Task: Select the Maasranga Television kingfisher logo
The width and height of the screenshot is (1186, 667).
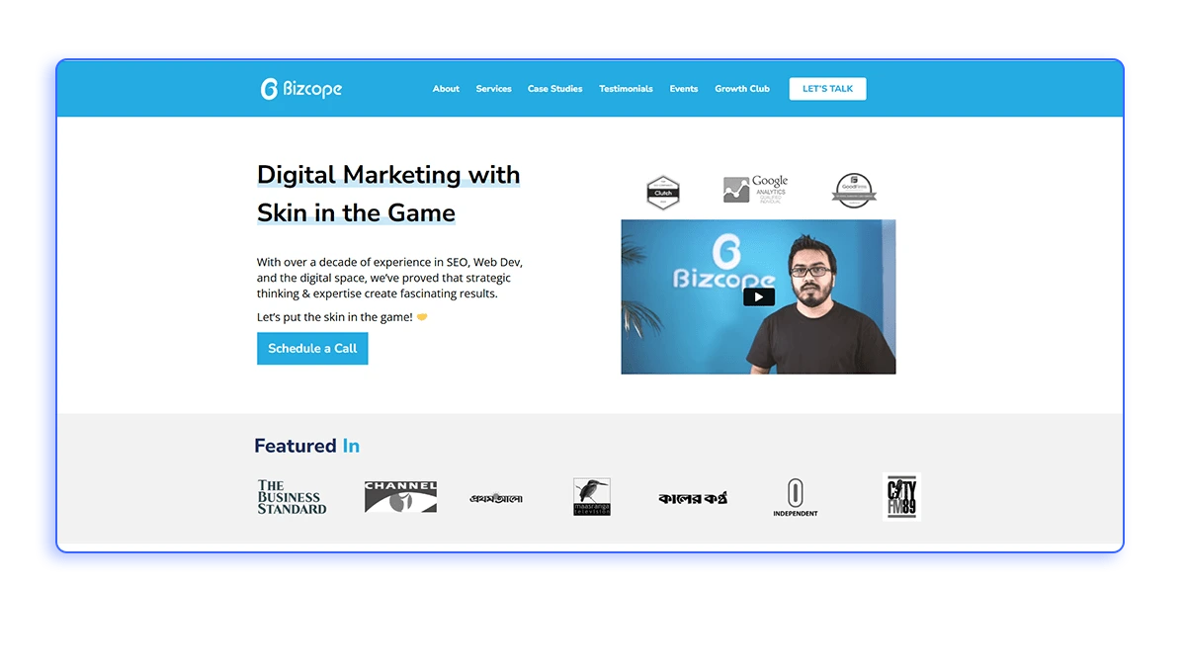Action: click(x=592, y=497)
